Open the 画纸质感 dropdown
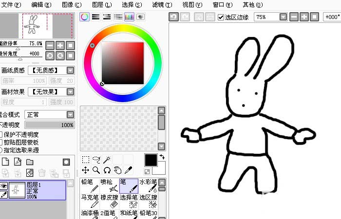Viewport: 341px width, 219px height. coord(70,70)
